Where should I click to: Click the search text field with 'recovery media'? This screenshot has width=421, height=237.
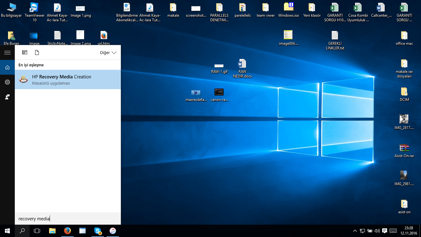point(68,219)
